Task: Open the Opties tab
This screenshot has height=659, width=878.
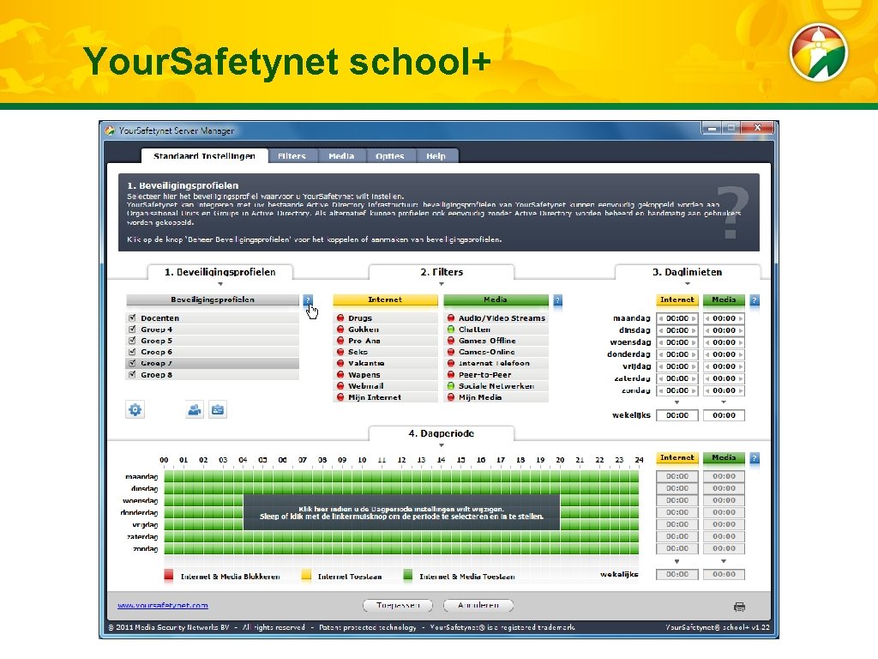Action: [x=390, y=156]
